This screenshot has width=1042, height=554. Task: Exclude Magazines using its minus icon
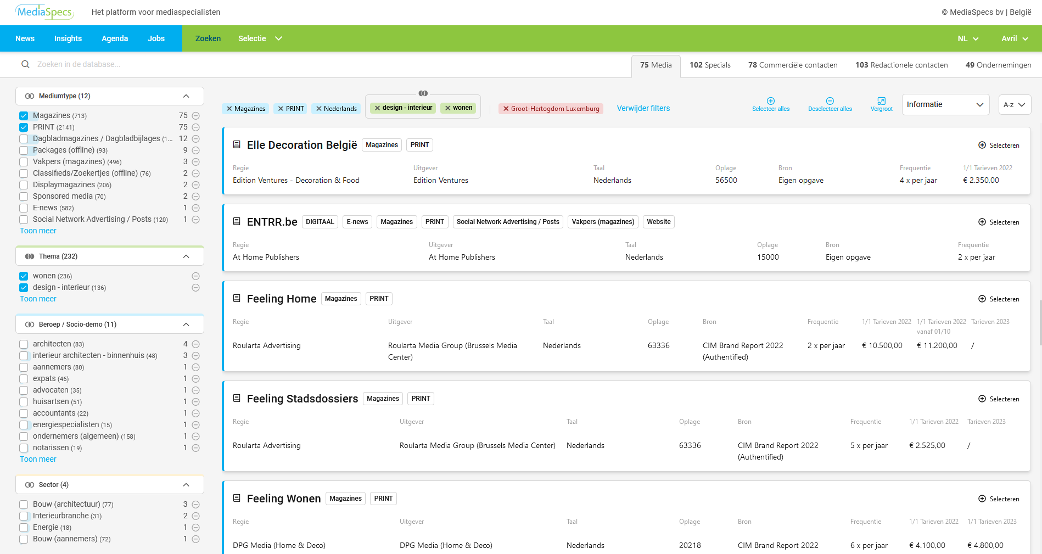coord(195,116)
